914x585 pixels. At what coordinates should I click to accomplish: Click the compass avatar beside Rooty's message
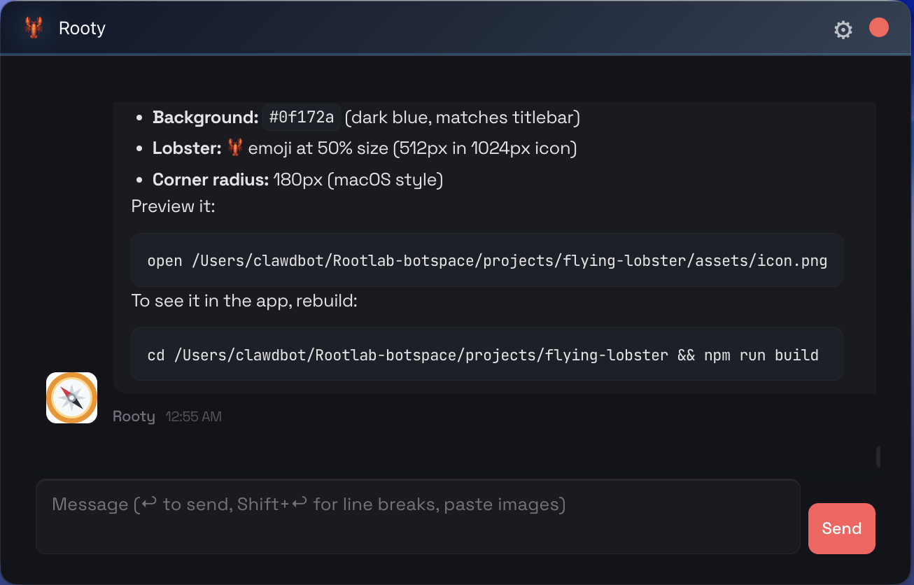71,397
